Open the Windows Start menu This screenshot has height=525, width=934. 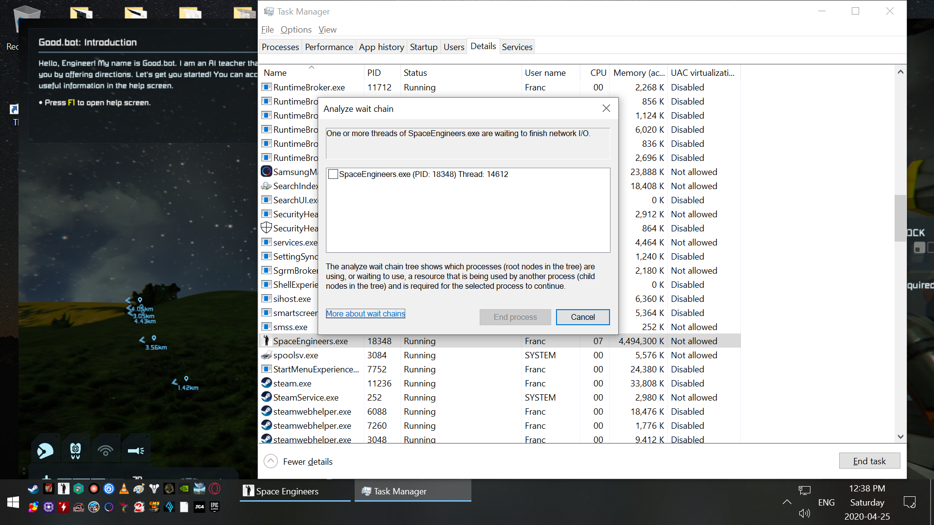tap(13, 503)
